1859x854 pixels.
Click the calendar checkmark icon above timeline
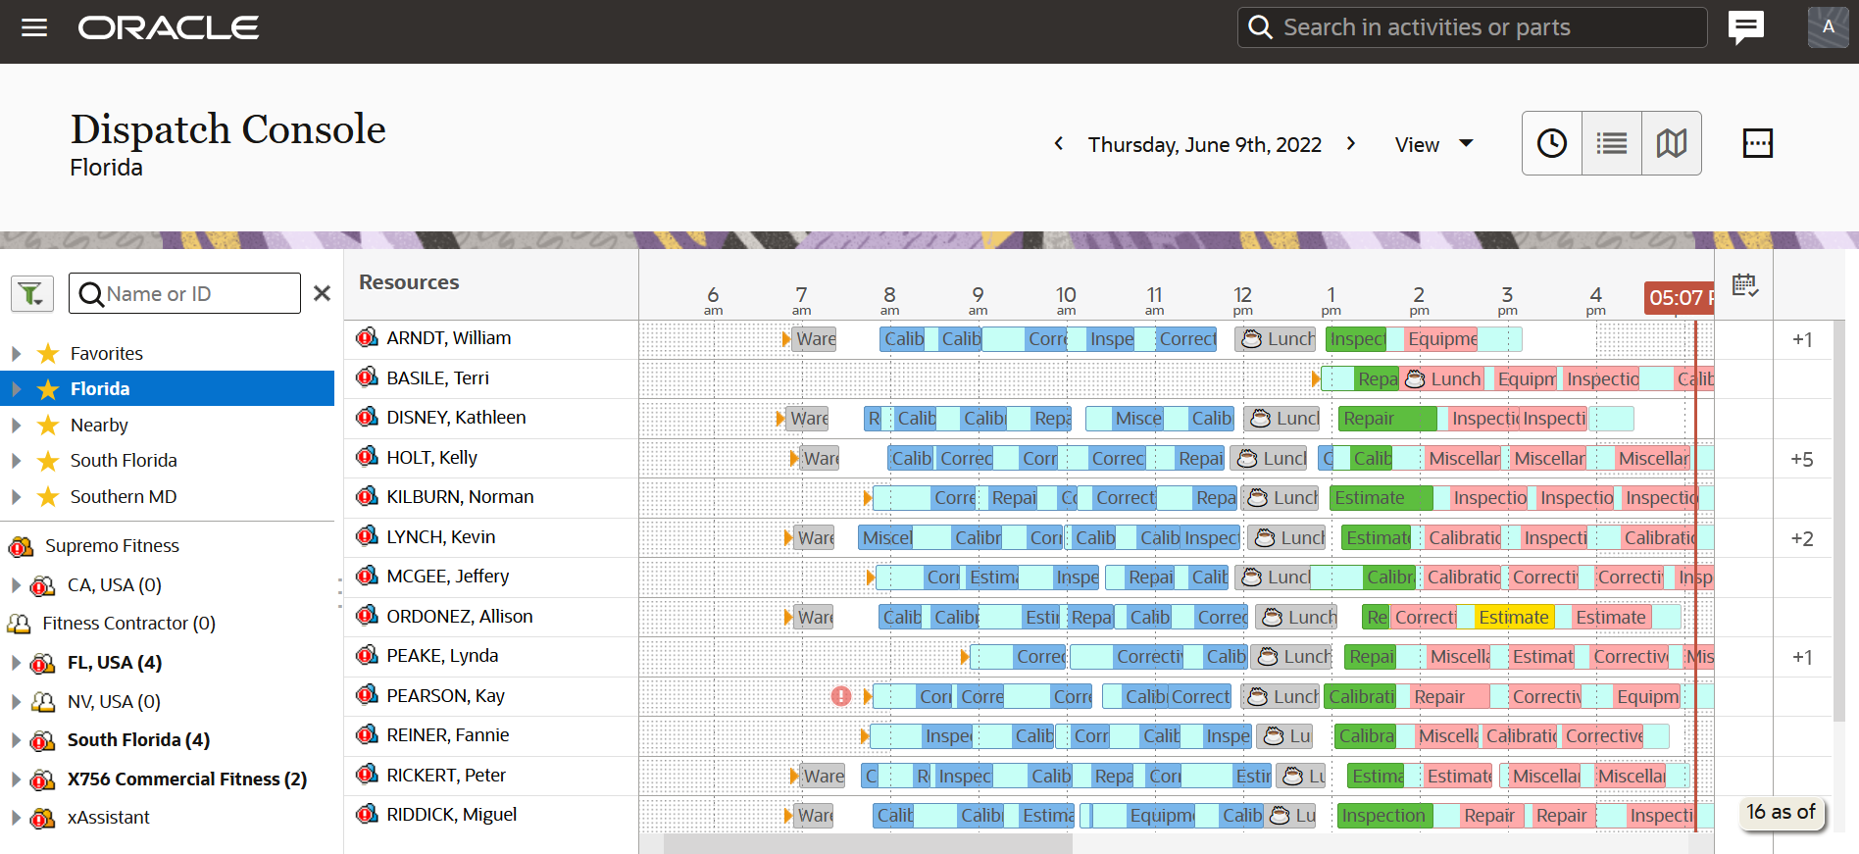click(x=1744, y=285)
